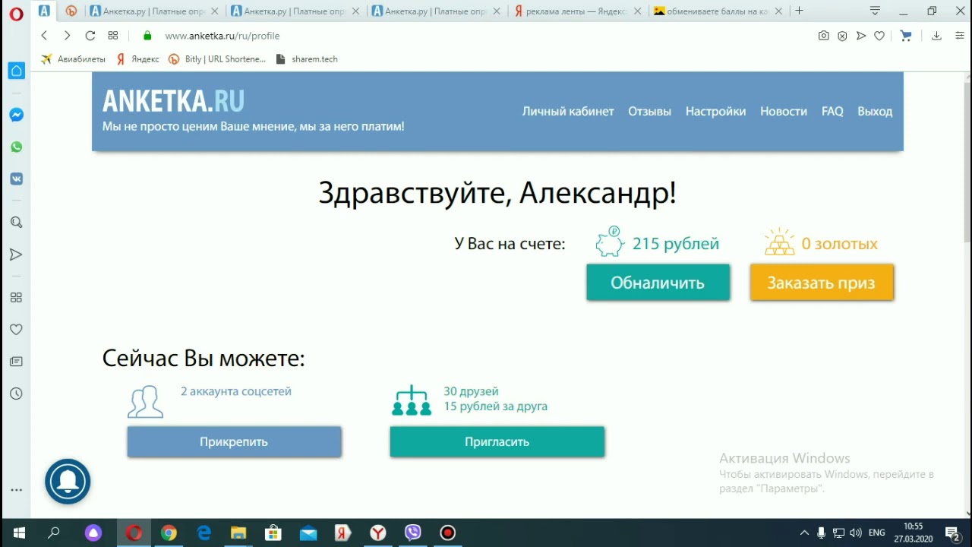
Task: Open the 'Яндекс' bookmark
Action: (137, 59)
